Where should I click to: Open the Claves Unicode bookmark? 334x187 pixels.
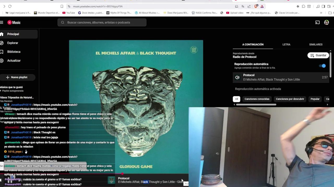pos(287,13)
